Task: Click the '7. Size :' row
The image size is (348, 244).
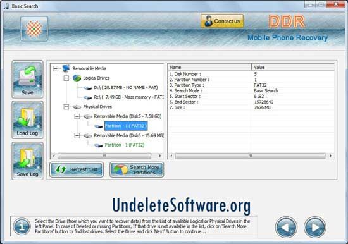Action: [251, 107]
